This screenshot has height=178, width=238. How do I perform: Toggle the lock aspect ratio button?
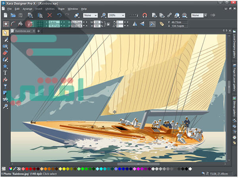tap(108, 24)
